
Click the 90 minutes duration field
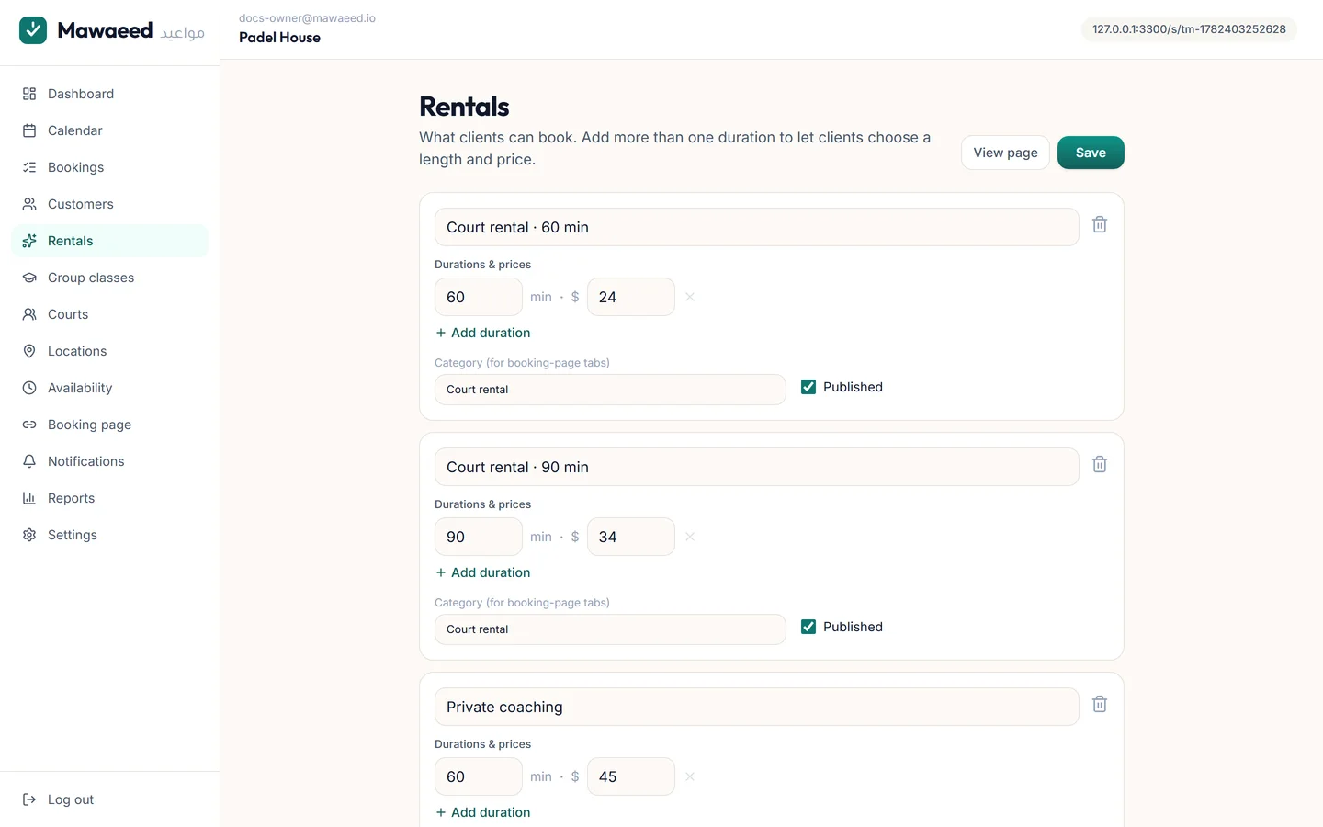479,537
